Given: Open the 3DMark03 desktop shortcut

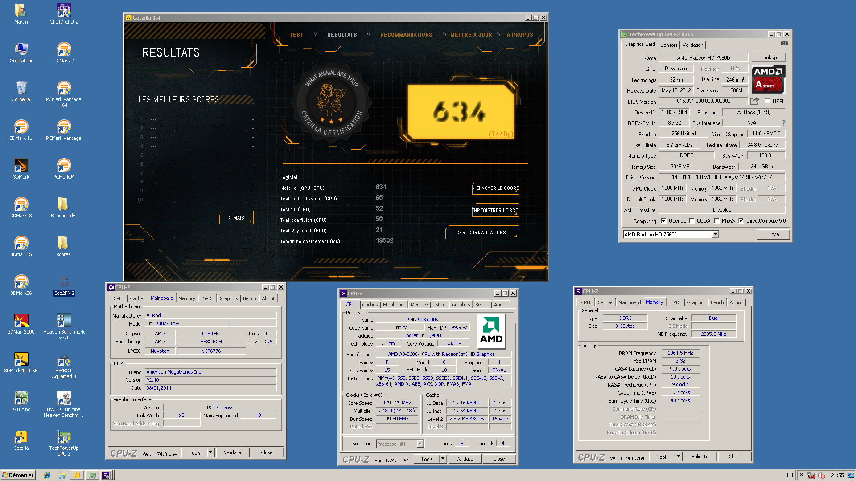Looking at the screenshot, I should pyautogui.click(x=21, y=208).
